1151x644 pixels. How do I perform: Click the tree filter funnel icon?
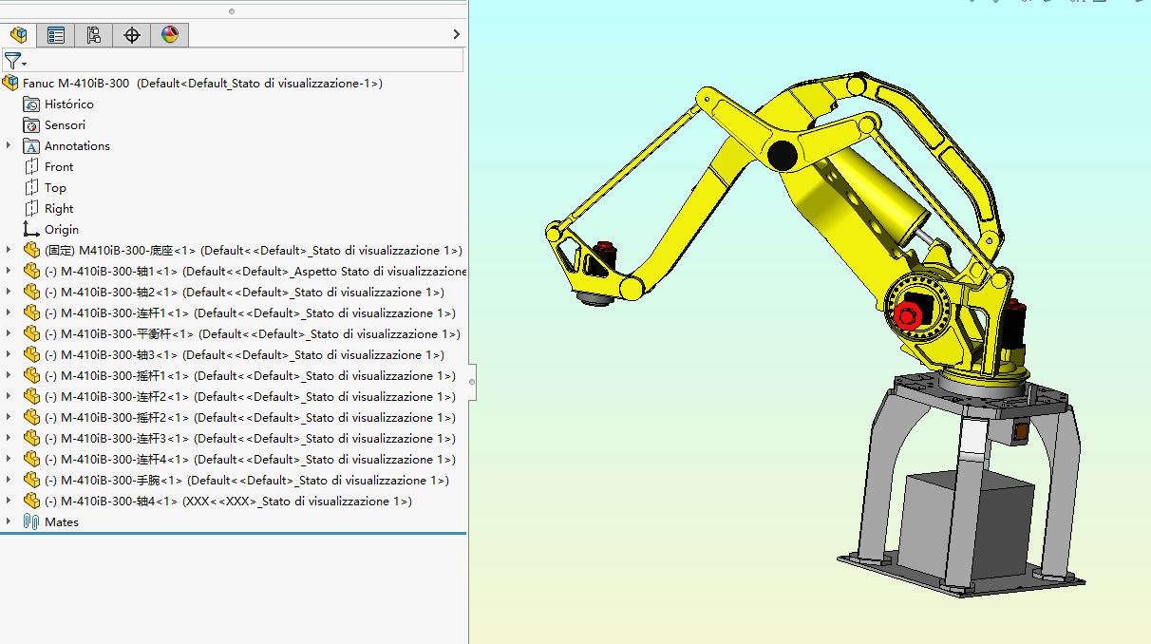[x=12, y=61]
